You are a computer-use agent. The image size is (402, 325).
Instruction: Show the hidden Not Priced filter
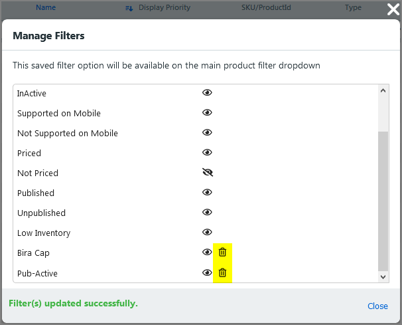207,173
